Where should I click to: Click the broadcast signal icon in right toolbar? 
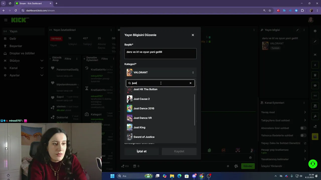[x=315, y=95]
